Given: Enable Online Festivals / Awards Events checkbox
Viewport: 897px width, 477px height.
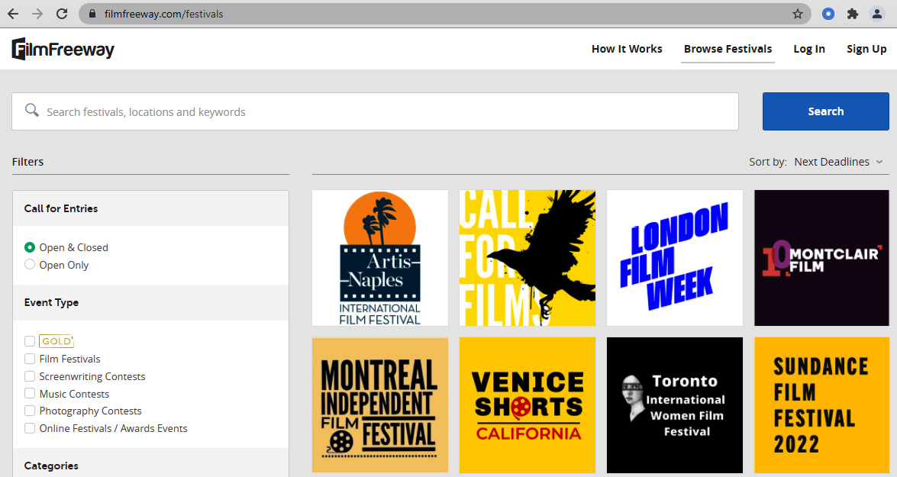Looking at the screenshot, I should (30, 428).
